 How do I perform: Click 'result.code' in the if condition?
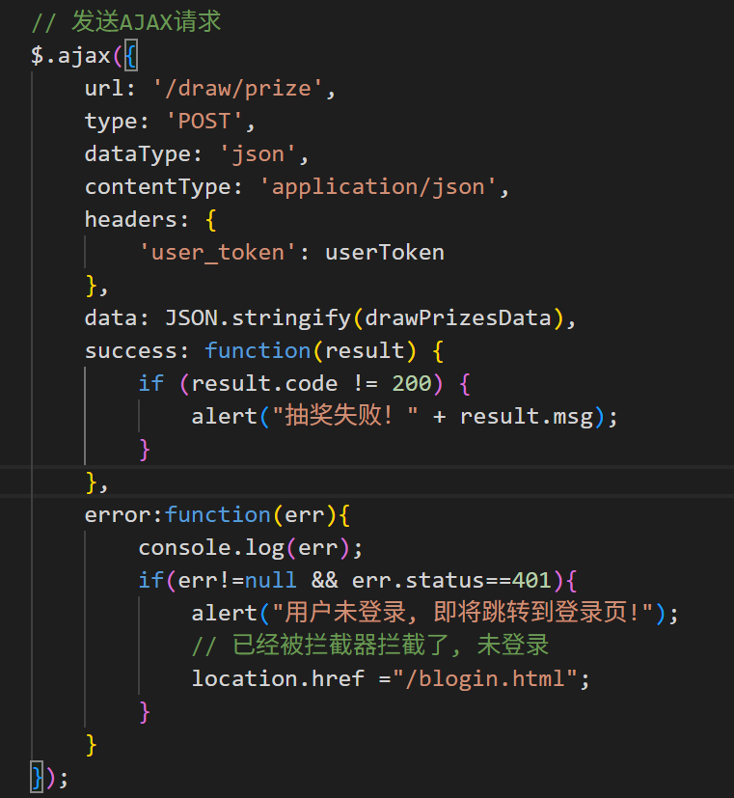coord(264,383)
